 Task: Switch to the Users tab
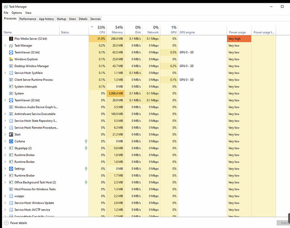(x=72, y=19)
